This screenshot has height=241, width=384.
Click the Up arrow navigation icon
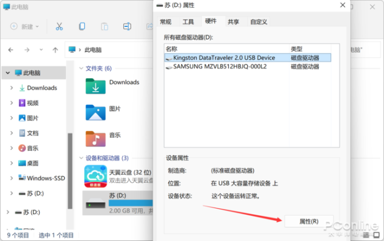click(x=55, y=50)
